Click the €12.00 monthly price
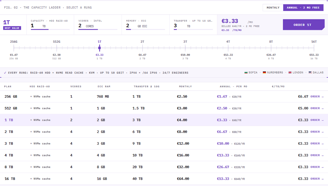328x186 pixels. pos(183,144)
